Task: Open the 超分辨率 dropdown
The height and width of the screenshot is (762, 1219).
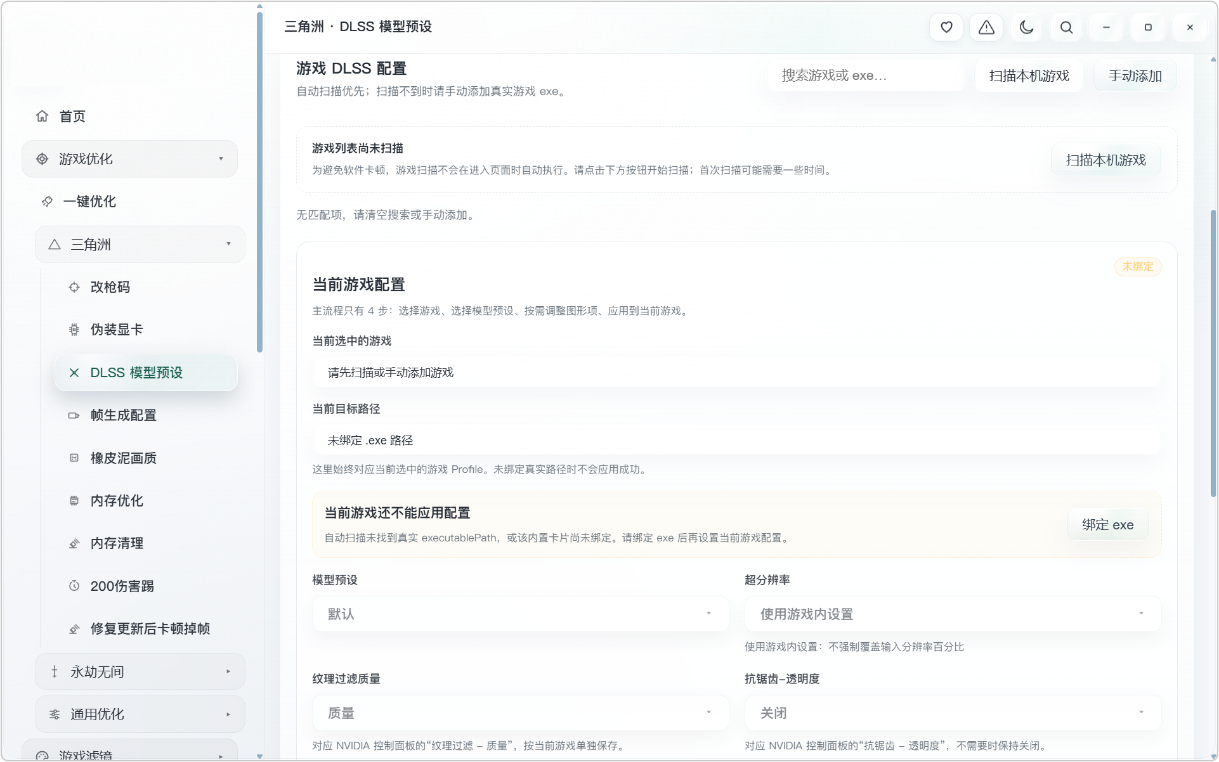Action: tap(953, 614)
